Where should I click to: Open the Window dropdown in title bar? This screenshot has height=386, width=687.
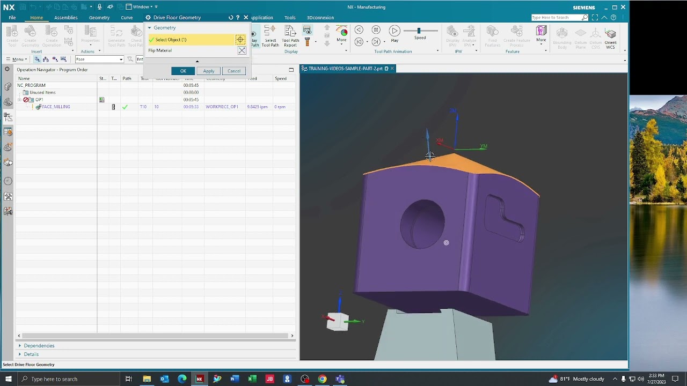pos(142,7)
